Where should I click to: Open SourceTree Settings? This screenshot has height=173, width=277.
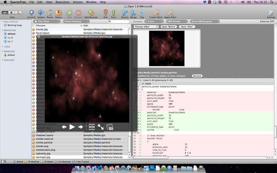[x=271, y=13]
